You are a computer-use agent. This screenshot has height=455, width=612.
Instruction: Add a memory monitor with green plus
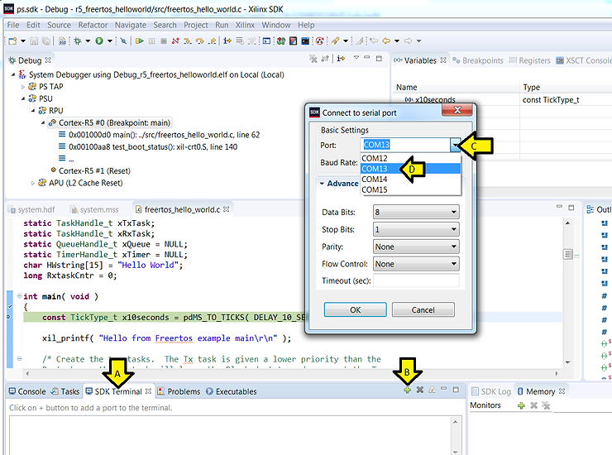[520, 405]
